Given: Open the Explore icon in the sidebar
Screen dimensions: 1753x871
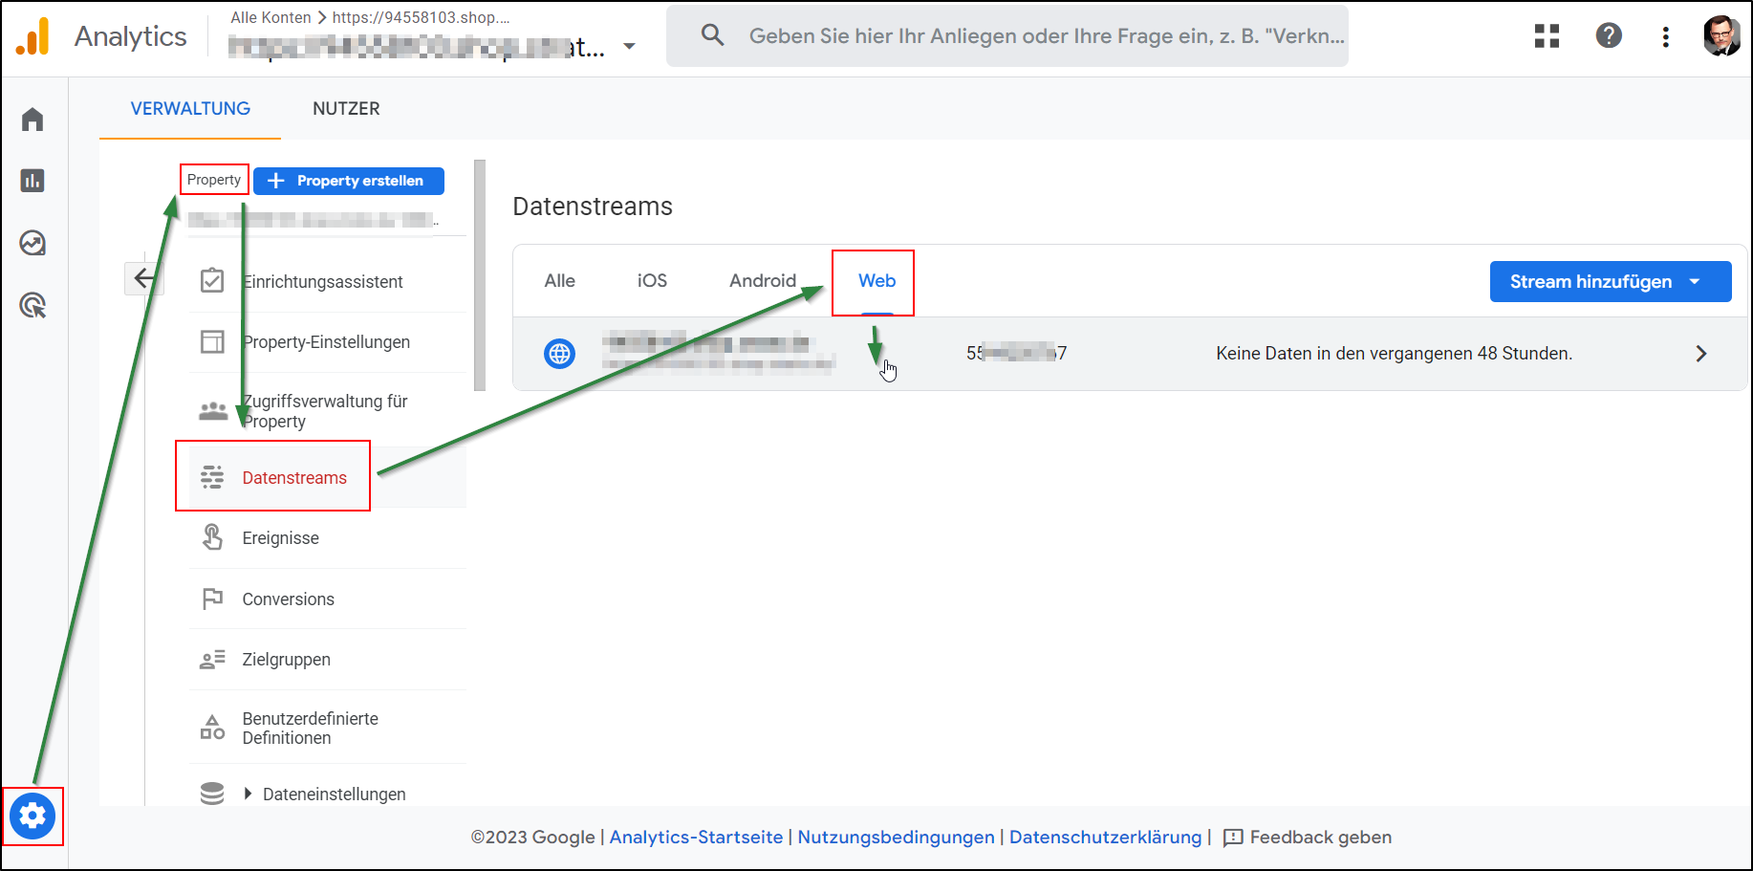Looking at the screenshot, I should click(x=32, y=243).
